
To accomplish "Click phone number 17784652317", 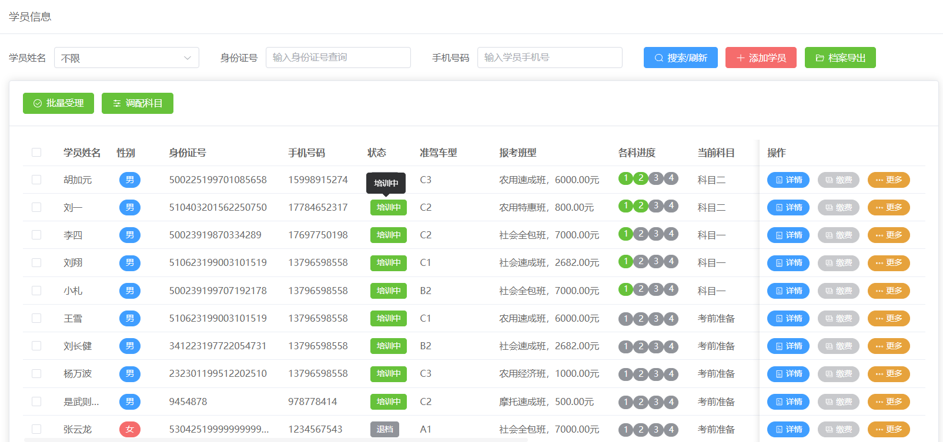I will 318,207.
